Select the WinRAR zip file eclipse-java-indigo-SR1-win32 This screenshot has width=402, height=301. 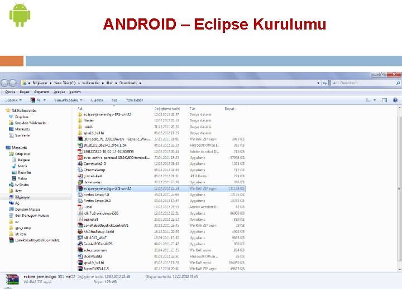click(161, 188)
